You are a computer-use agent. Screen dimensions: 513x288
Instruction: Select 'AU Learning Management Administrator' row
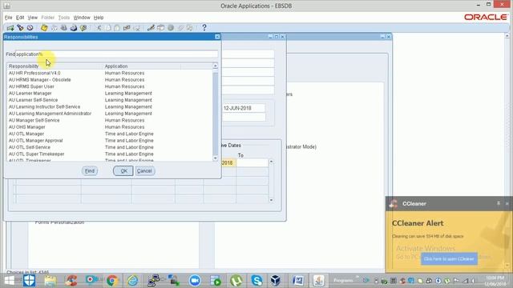click(110, 114)
